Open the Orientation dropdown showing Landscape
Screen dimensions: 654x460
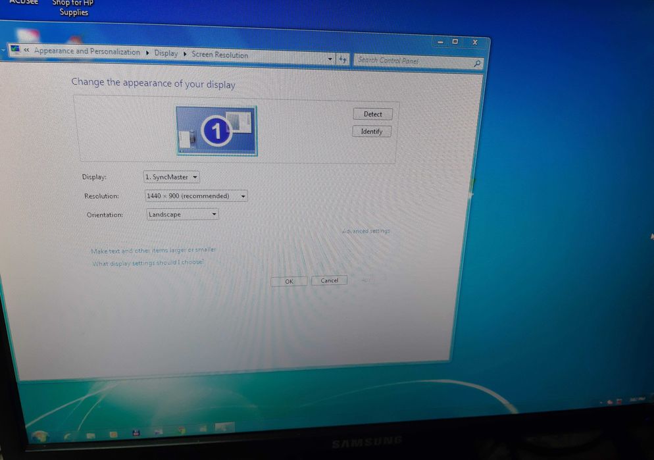point(182,215)
